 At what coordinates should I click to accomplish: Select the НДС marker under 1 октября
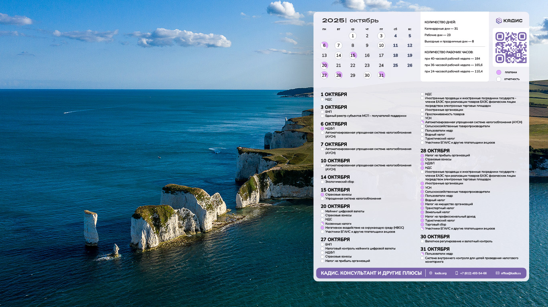[322, 99]
